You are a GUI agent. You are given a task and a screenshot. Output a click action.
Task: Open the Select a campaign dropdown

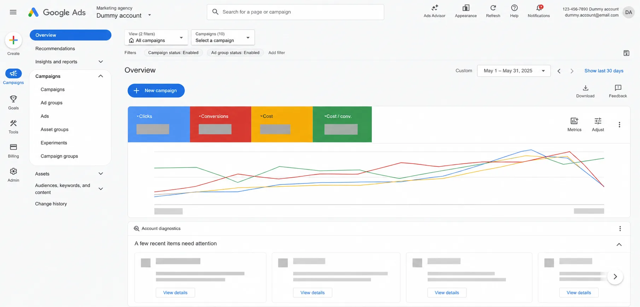click(x=223, y=37)
